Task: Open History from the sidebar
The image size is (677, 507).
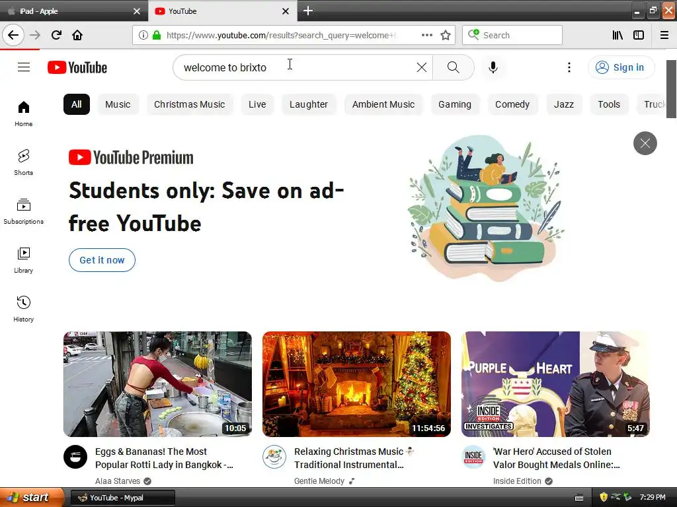Action: tap(24, 309)
